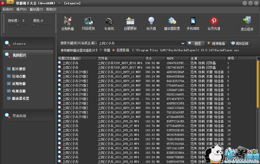Click the row icon for 2013_HDTV_07.MKV

coord(60,94)
